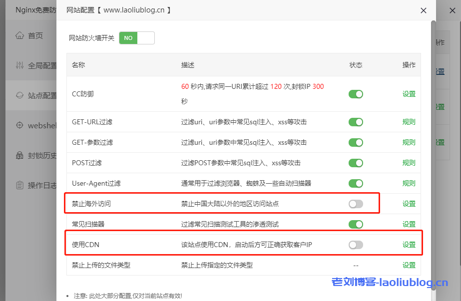Switch off the 常见扫描器 toggle
This screenshot has width=461, height=301.
click(356, 224)
